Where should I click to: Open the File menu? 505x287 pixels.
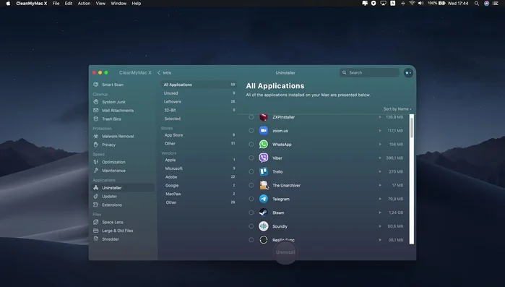56,3
